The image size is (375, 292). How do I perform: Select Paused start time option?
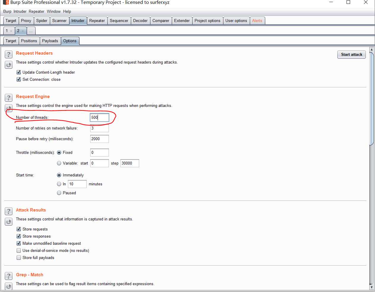(x=59, y=193)
